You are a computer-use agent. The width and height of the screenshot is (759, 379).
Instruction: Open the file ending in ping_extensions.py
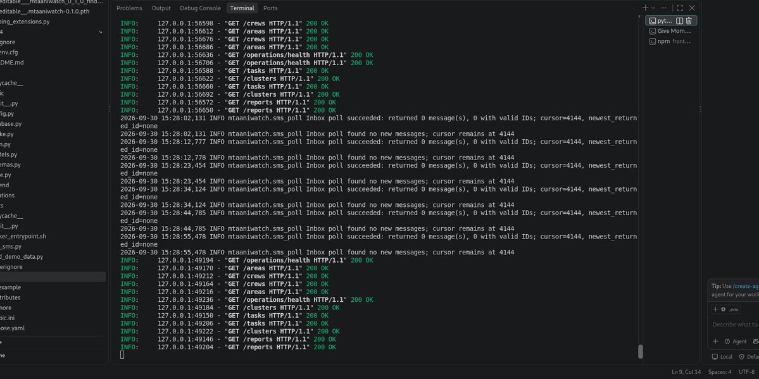(53, 22)
